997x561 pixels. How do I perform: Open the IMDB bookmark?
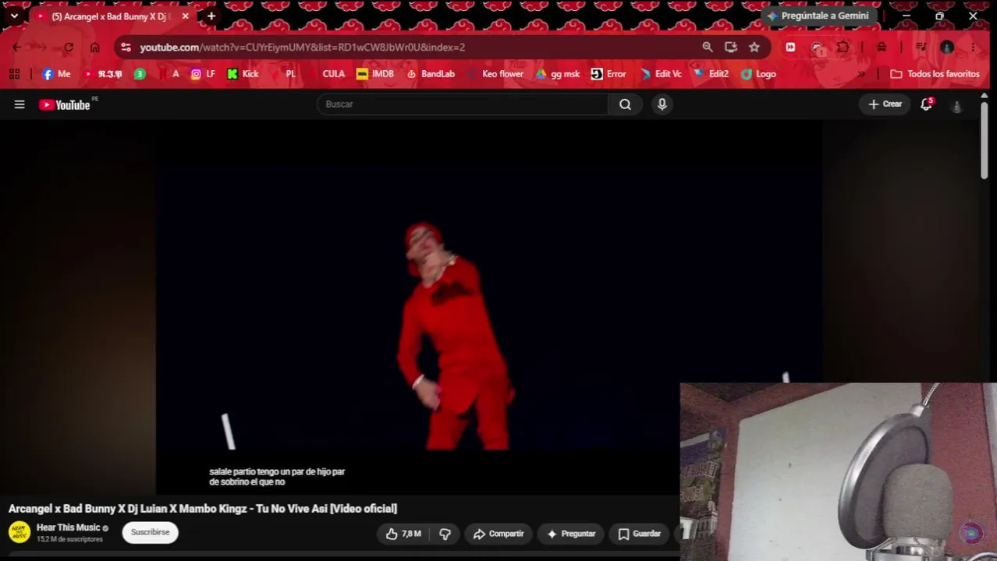click(375, 74)
